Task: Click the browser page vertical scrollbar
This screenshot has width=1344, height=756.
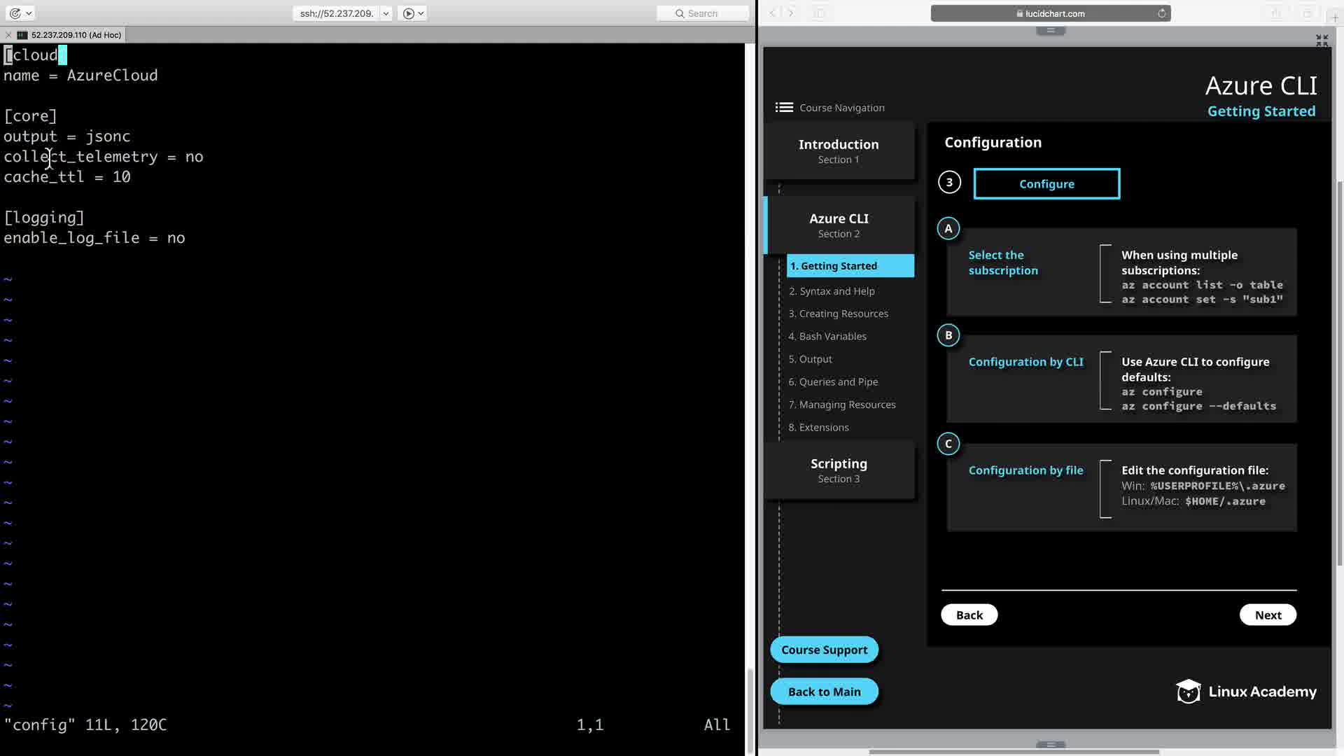Action: click(1339, 371)
